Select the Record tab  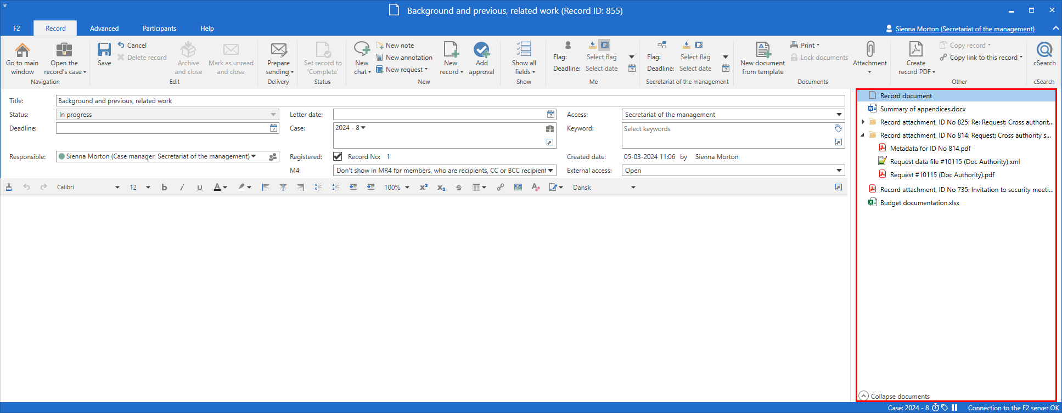click(55, 29)
